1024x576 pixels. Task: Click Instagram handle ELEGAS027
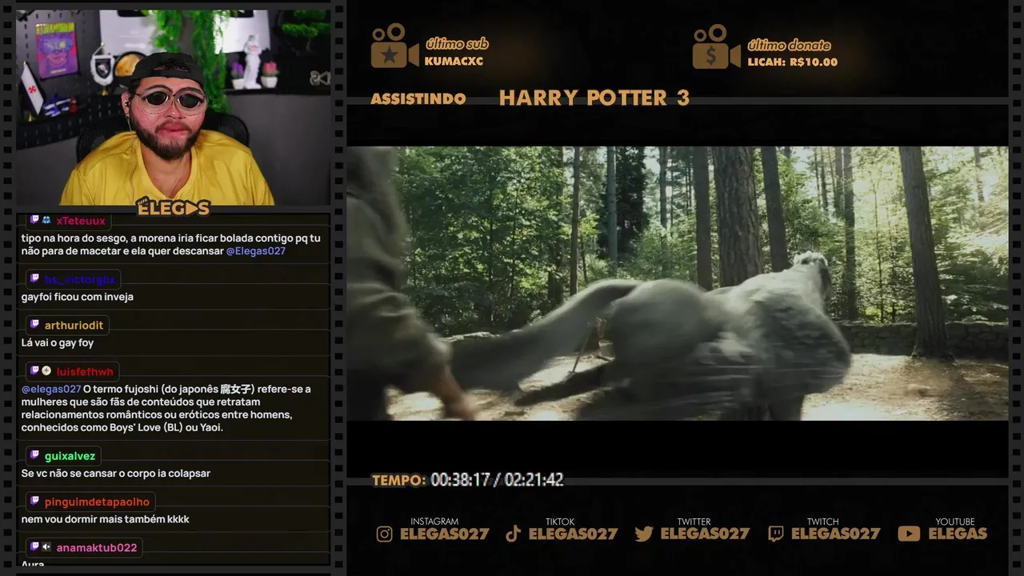point(444,534)
